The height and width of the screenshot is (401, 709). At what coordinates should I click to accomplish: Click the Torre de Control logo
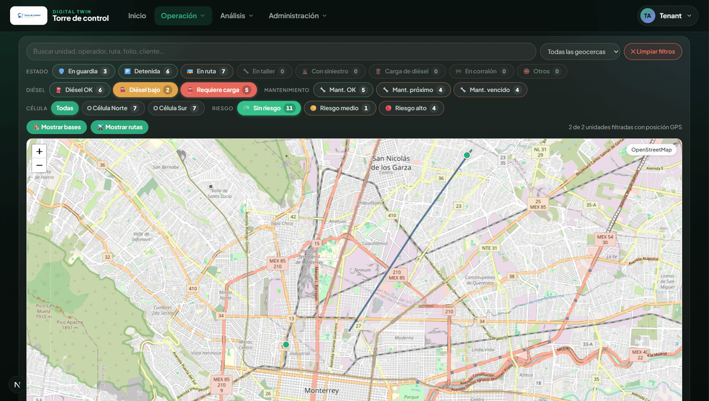29,16
